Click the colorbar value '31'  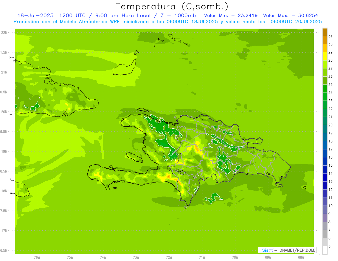pyautogui.click(x=330, y=36)
